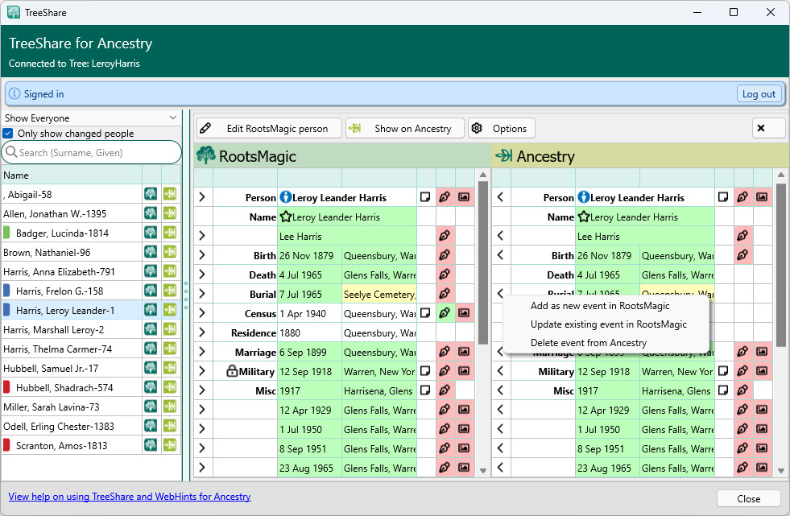The image size is (790, 516).
Task: Select Hubbell, Samuel Jr.-17 in list
Action: [72, 368]
